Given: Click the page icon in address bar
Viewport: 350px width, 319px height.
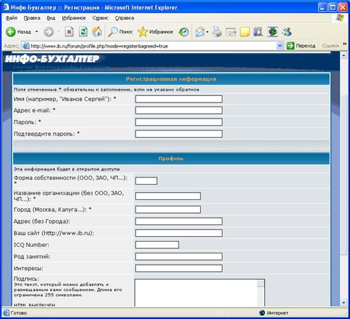Looking at the screenshot, I should coord(26,46).
